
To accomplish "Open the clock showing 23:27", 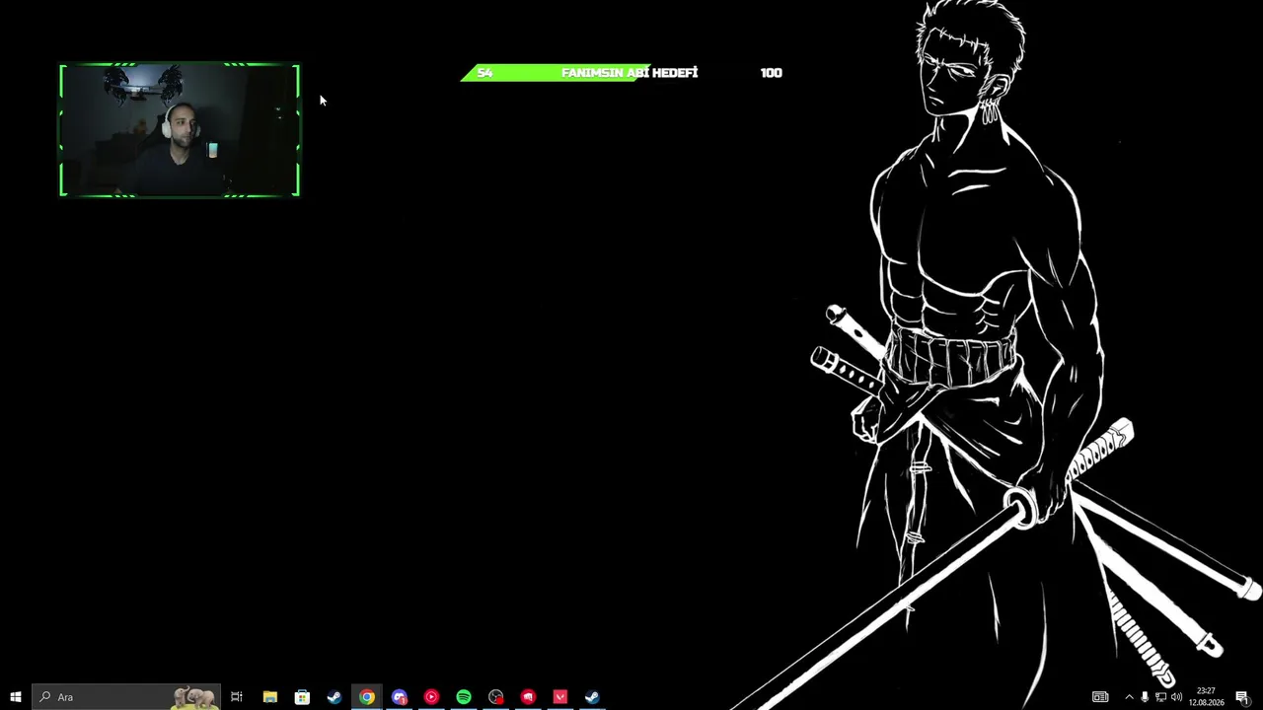I will click(1206, 697).
